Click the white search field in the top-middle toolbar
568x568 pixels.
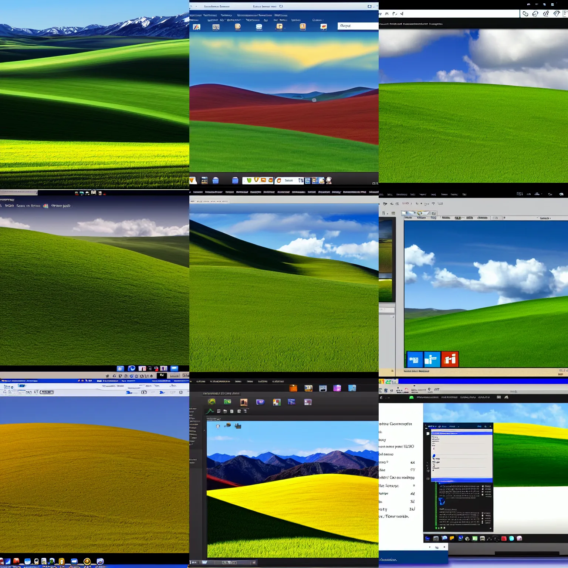coord(358,26)
